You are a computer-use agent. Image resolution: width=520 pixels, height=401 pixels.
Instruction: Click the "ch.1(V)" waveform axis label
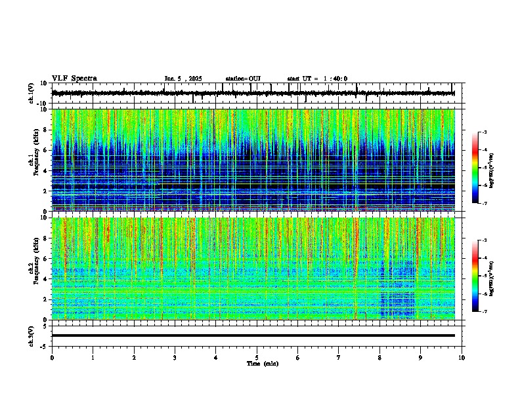[x=31, y=93]
